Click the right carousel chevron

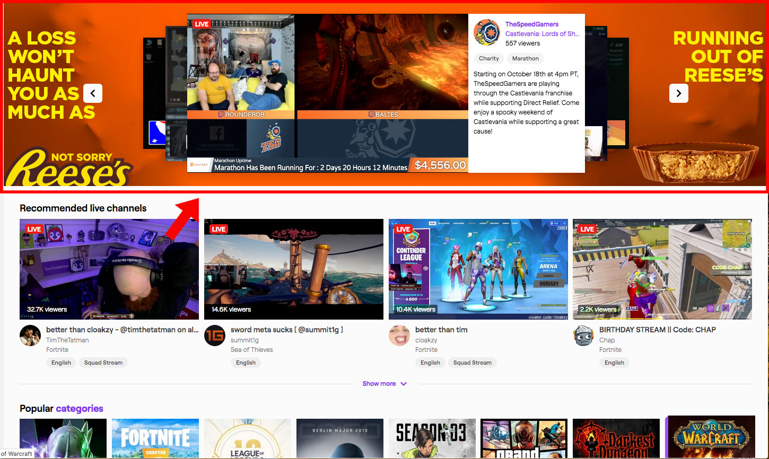(x=678, y=93)
